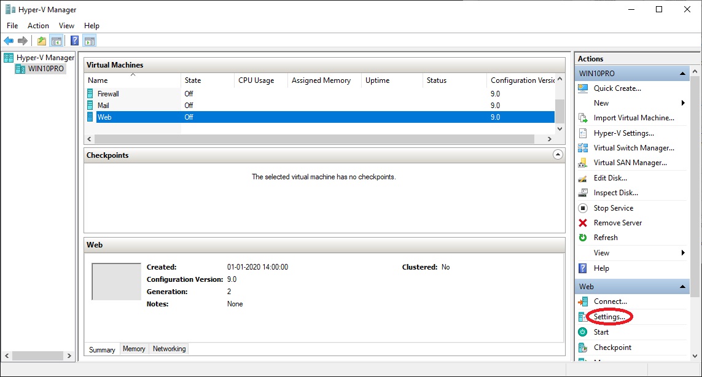Click the Virtual SAN Manager icon
702x377 pixels.
coord(583,163)
